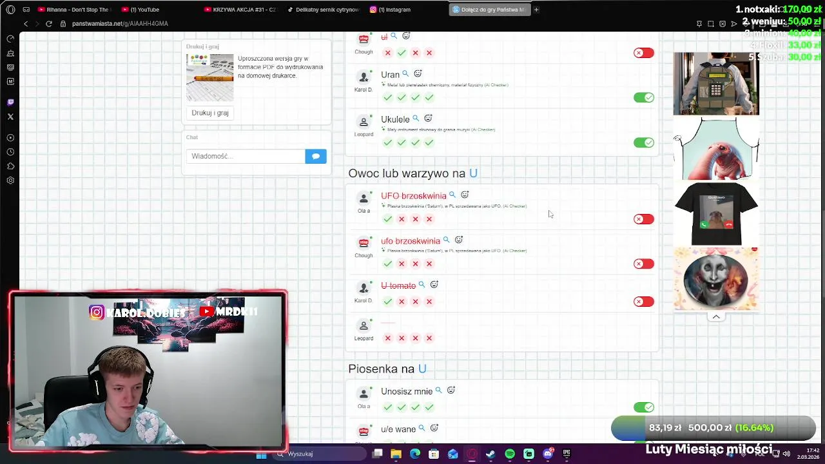Open a new browser tab
Viewport: 825px width, 464px height.
click(536, 10)
